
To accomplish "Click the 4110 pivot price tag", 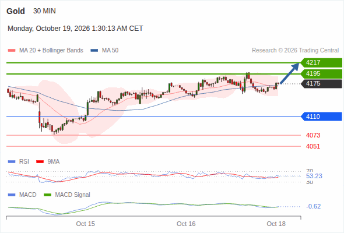I will click(x=321, y=116).
